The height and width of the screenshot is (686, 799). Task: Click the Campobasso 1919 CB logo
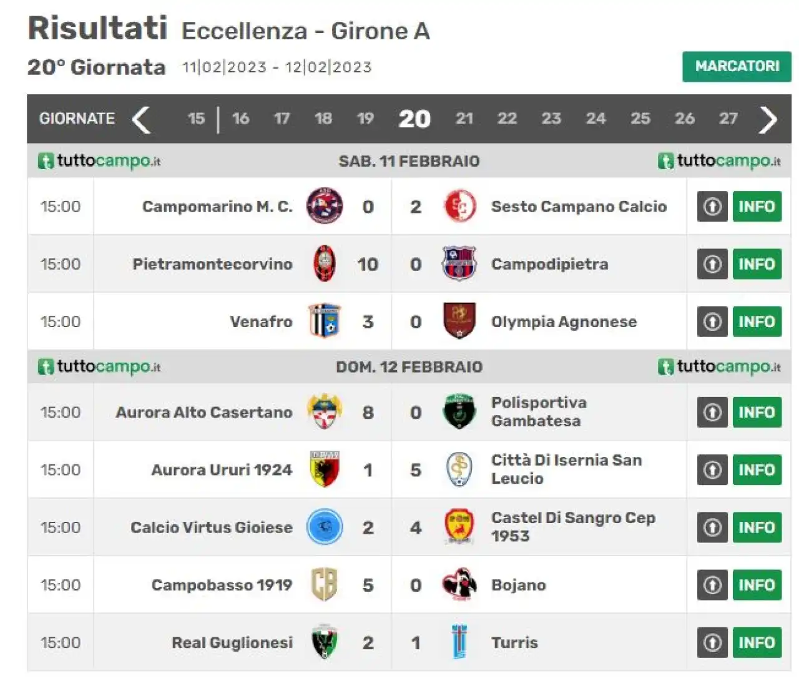(x=325, y=585)
